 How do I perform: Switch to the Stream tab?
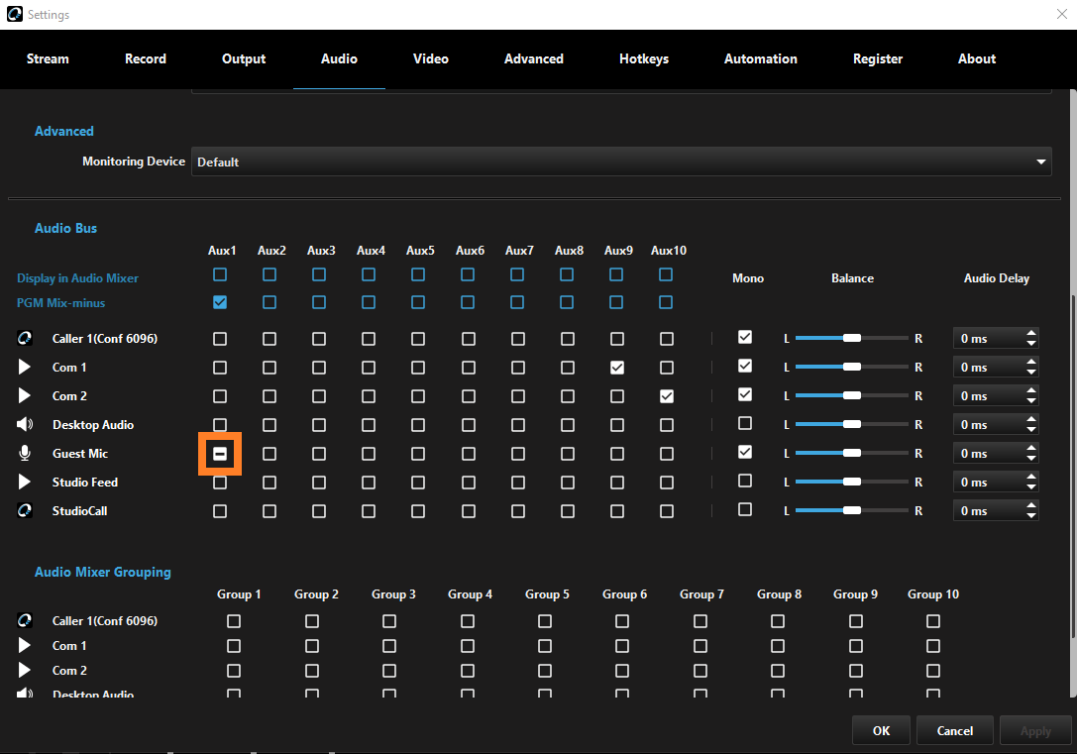point(48,59)
